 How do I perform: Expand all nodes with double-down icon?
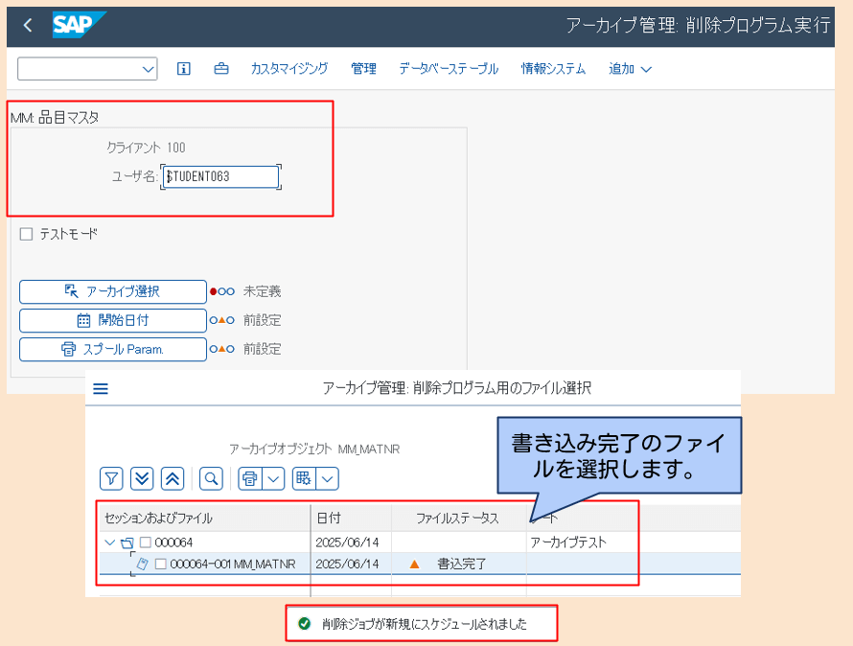point(142,479)
